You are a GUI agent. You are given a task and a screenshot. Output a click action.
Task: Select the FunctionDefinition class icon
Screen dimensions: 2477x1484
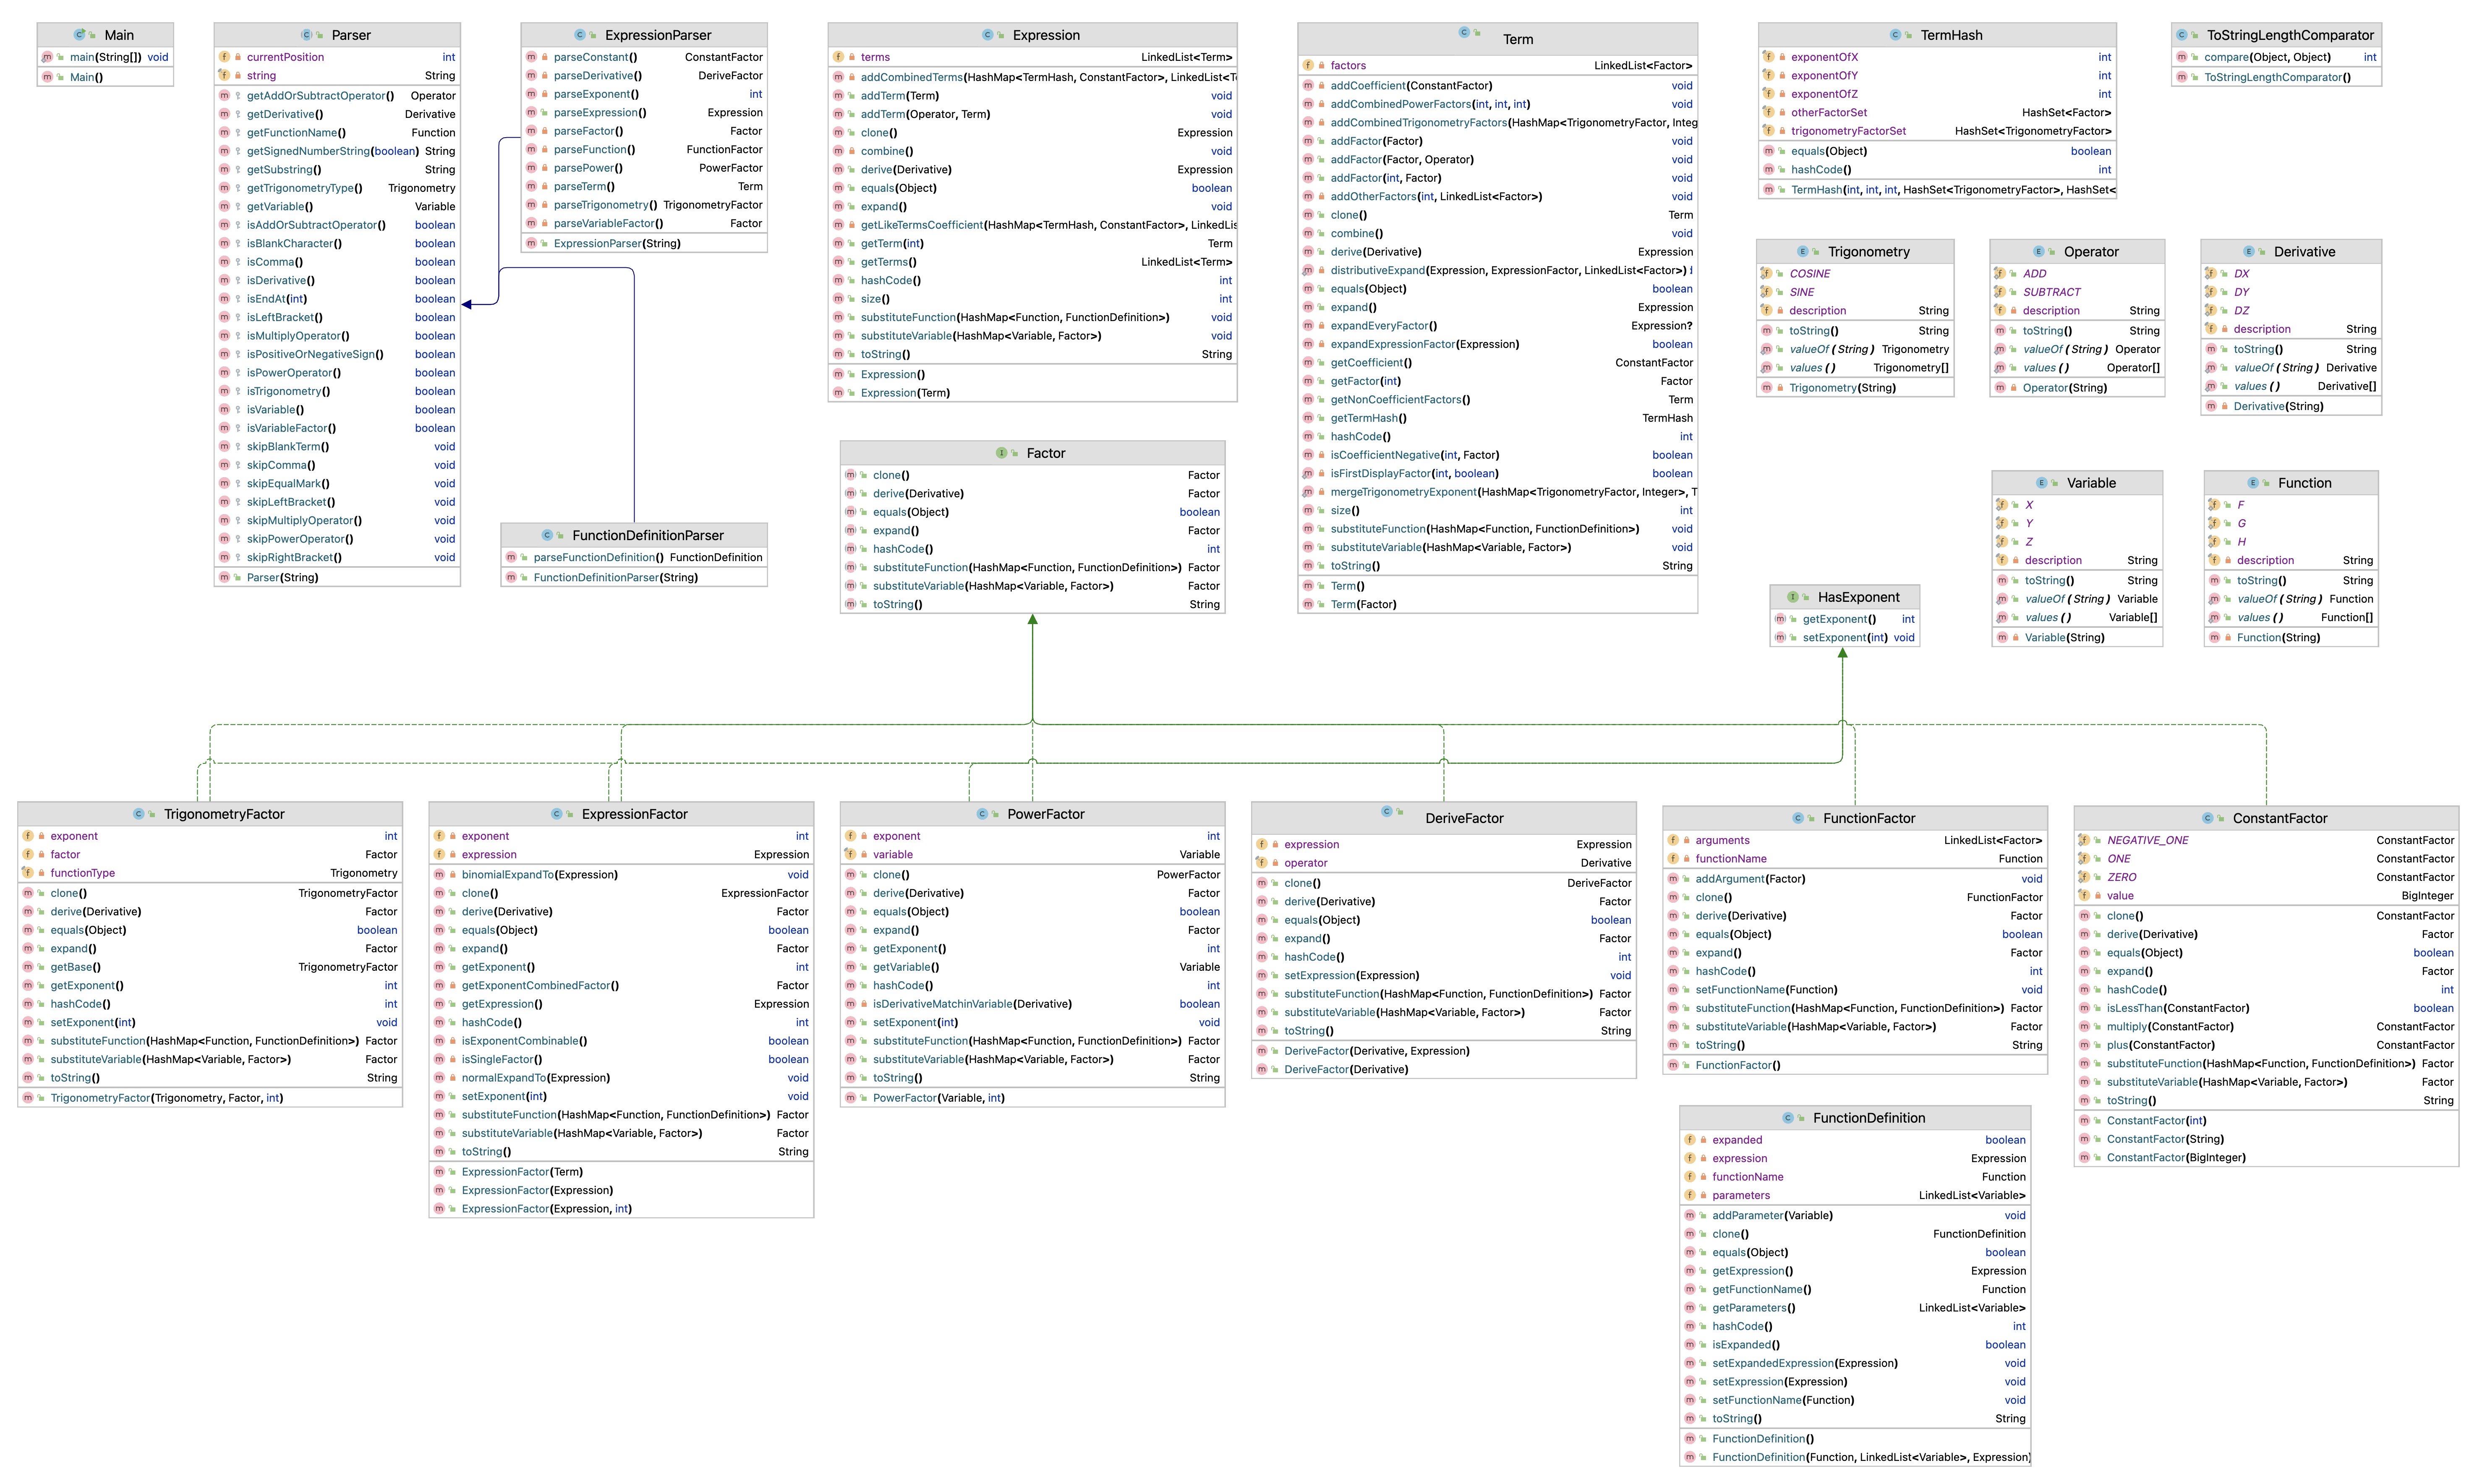pyautogui.click(x=1788, y=1118)
